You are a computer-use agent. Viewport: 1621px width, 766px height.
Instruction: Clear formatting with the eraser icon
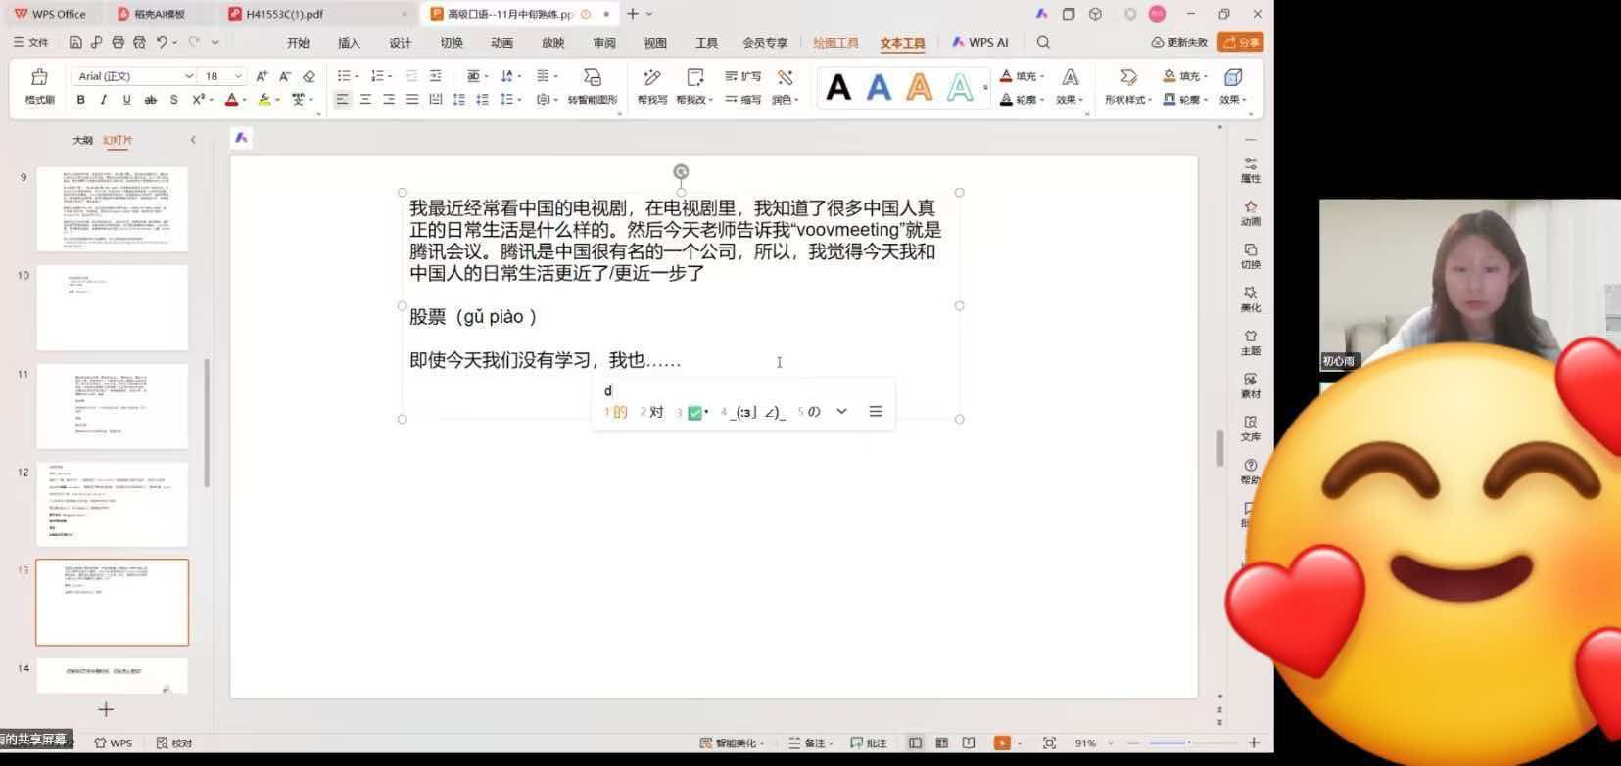[309, 76]
